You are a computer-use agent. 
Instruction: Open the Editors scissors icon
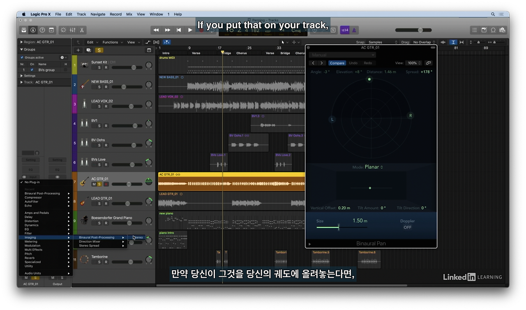click(82, 30)
